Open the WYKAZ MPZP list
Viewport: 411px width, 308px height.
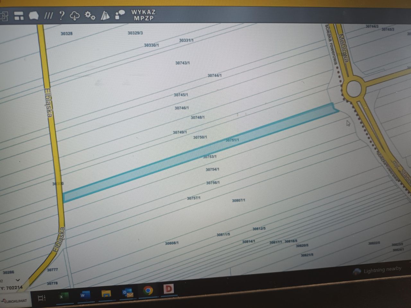[x=144, y=15]
